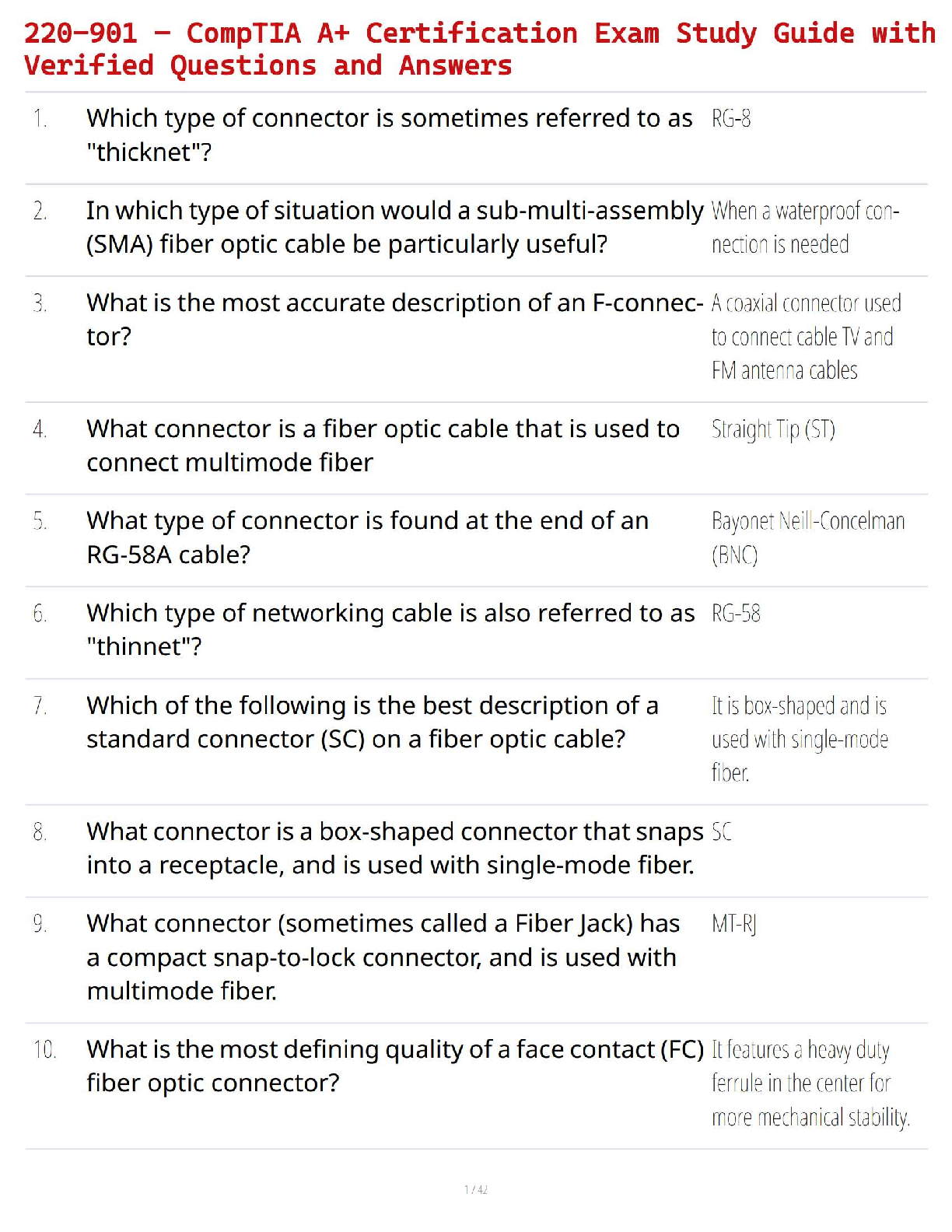The width and height of the screenshot is (952, 1232).
Task: Select the "Straight Tip (ST)" answer
Action: [x=773, y=429]
